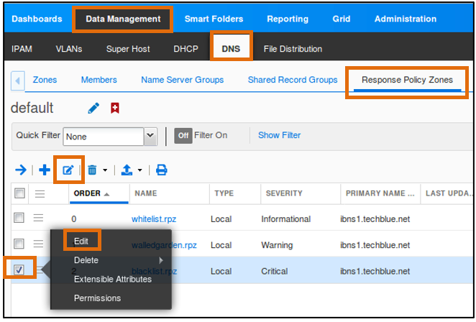Click the printer icon in toolbar

[161, 170]
